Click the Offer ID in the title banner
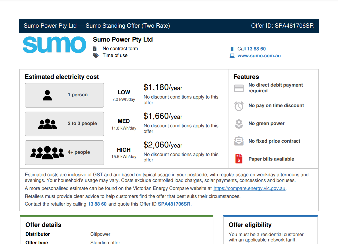Screen dimensions: 338x244 click(x=282, y=26)
